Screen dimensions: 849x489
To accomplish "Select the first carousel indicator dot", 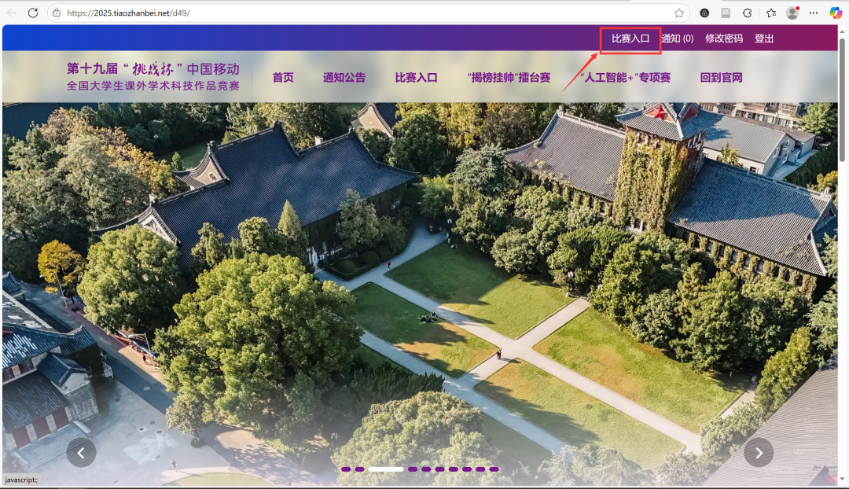I will tap(346, 469).
